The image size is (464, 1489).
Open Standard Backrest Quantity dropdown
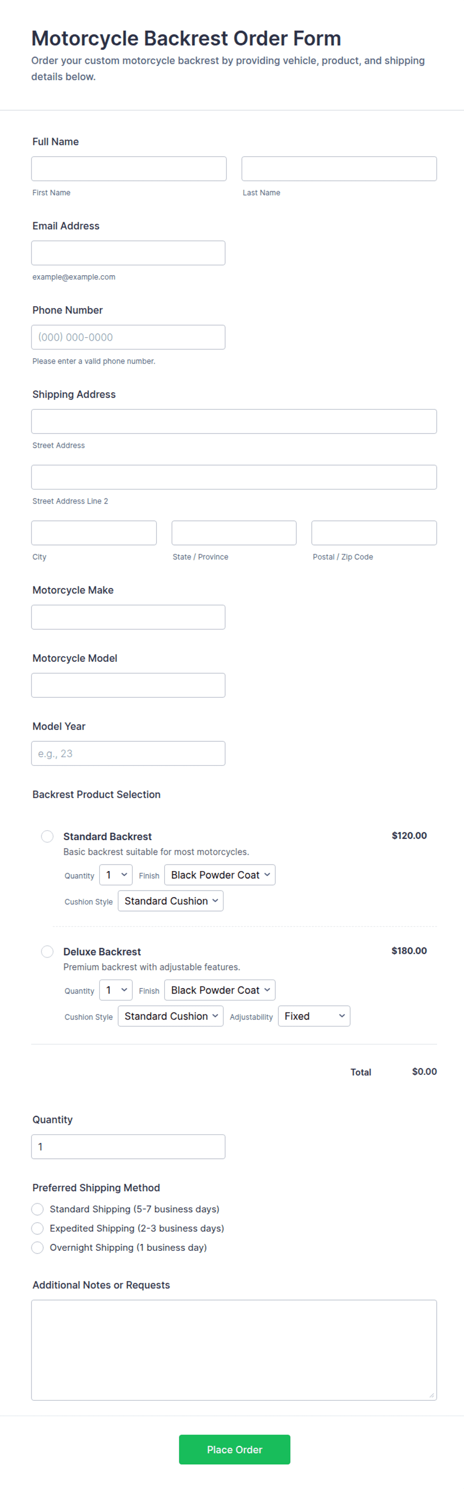[116, 875]
